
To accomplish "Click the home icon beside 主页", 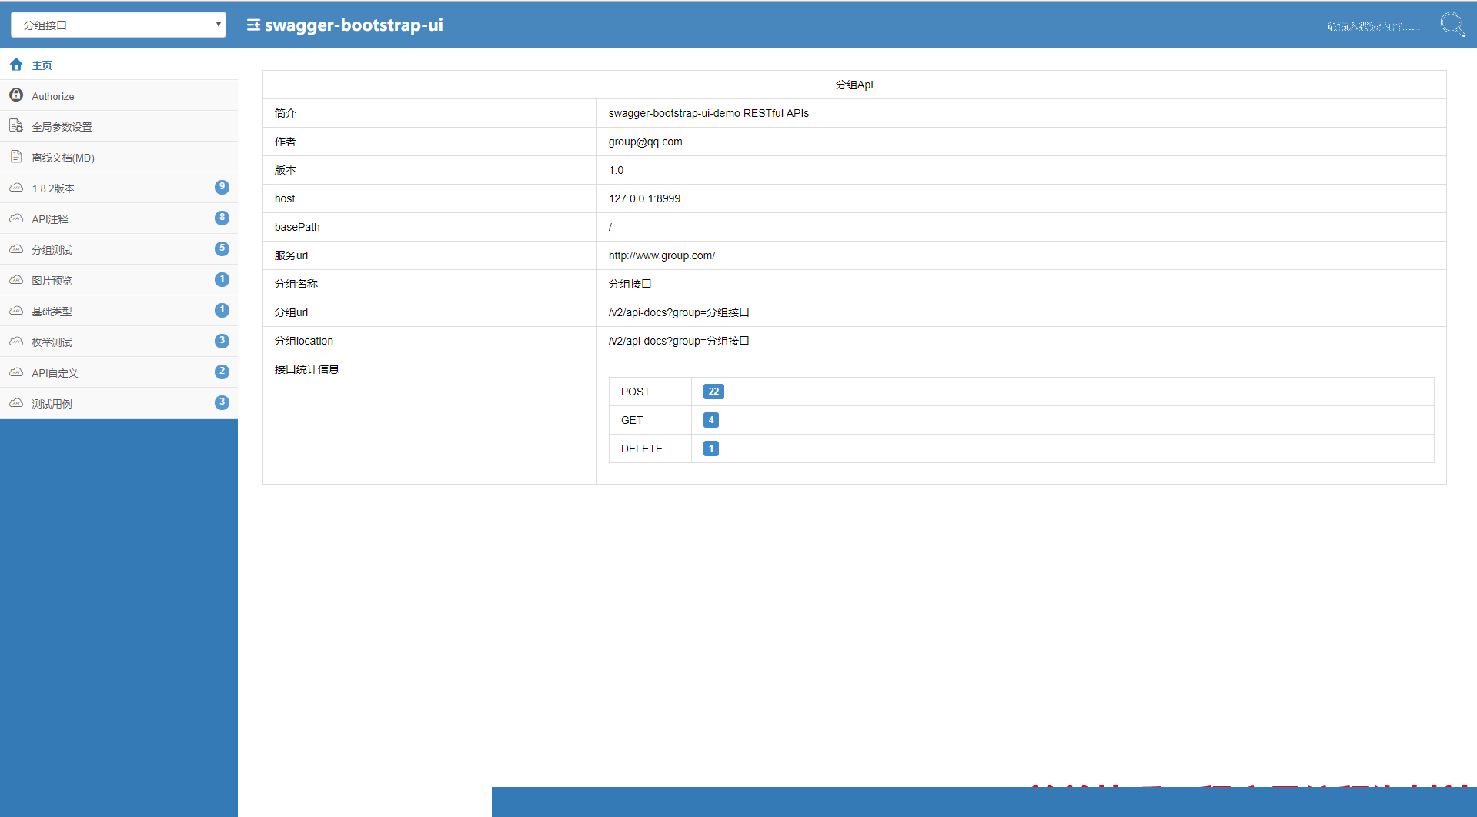I will pos(16,65).
